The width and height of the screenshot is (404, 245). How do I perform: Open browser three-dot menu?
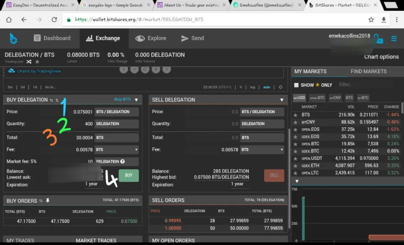point(396,20)
